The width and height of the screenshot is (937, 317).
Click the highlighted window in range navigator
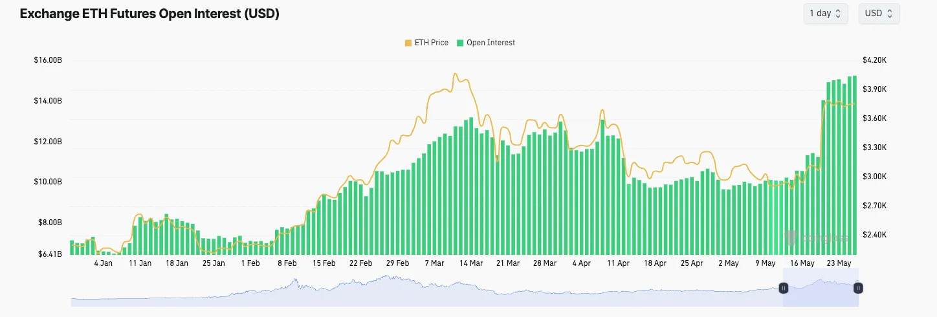pyautogui.click(x=821, y=294)
